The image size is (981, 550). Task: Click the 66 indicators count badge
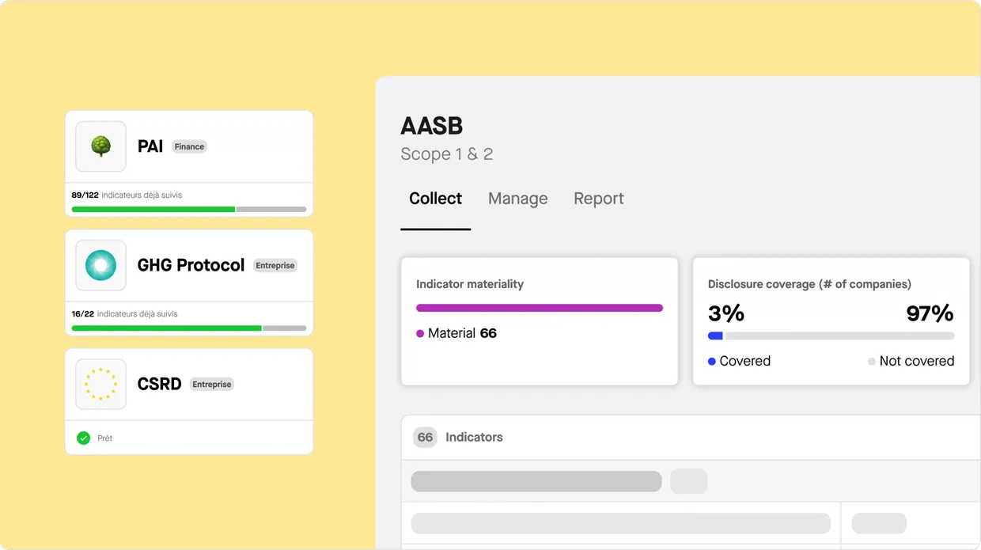click(425, 437)
